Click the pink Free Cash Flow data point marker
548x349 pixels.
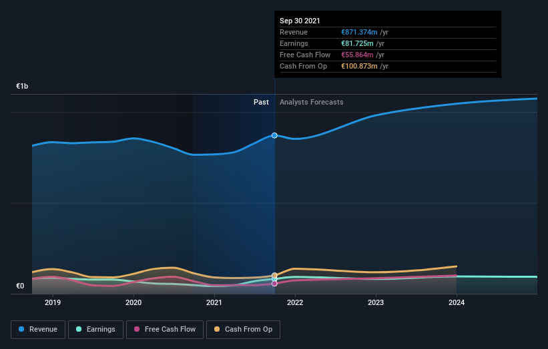coord(274,284)
